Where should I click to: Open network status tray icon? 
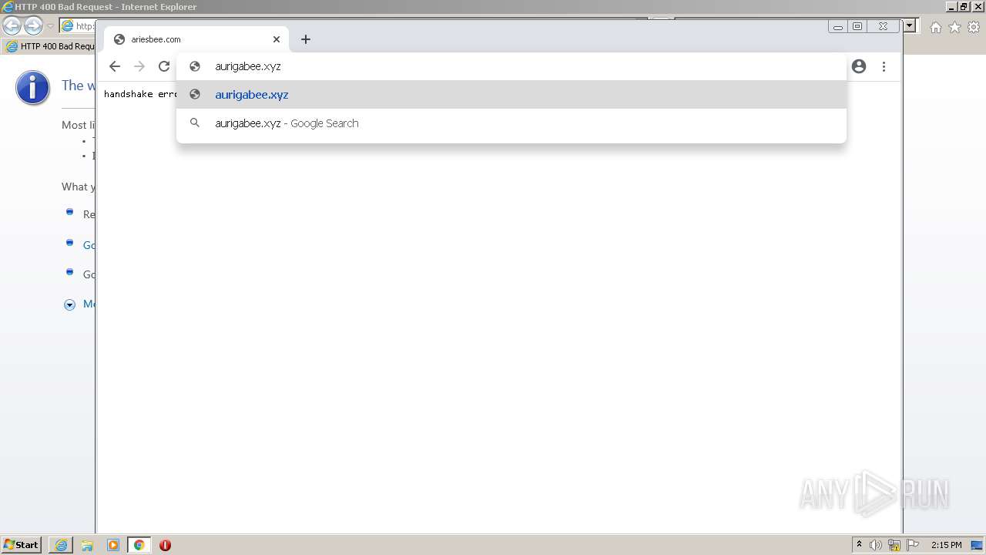click(x=894, y=545)
